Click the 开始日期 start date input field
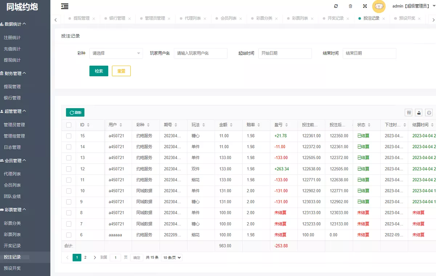 285,53
